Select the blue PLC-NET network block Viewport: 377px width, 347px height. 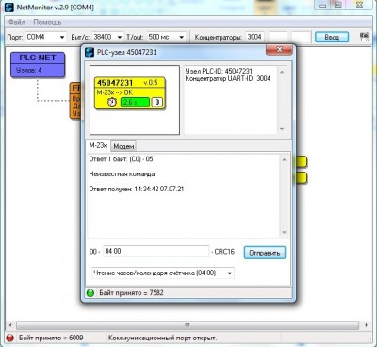click(x=38, y=65)
